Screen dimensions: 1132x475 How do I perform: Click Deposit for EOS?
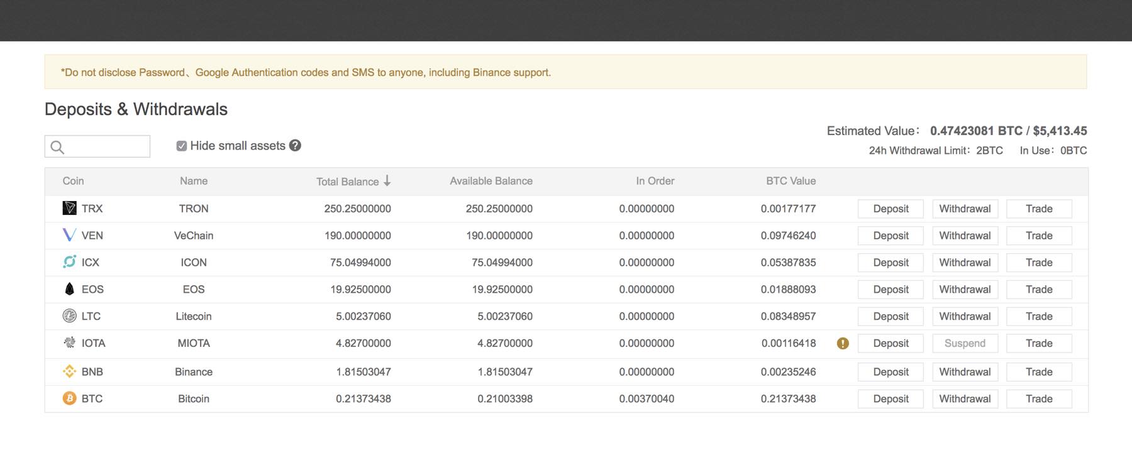pos(891,290)
